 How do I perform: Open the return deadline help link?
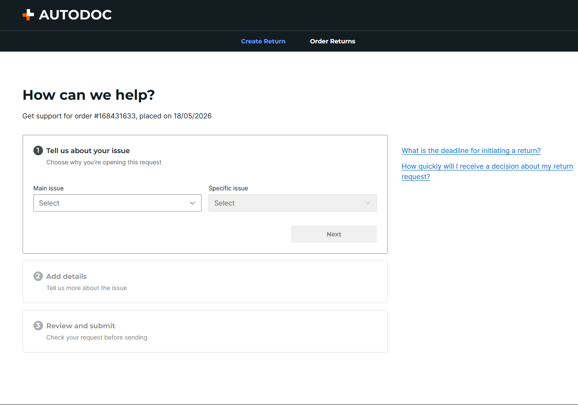point(471,150)
